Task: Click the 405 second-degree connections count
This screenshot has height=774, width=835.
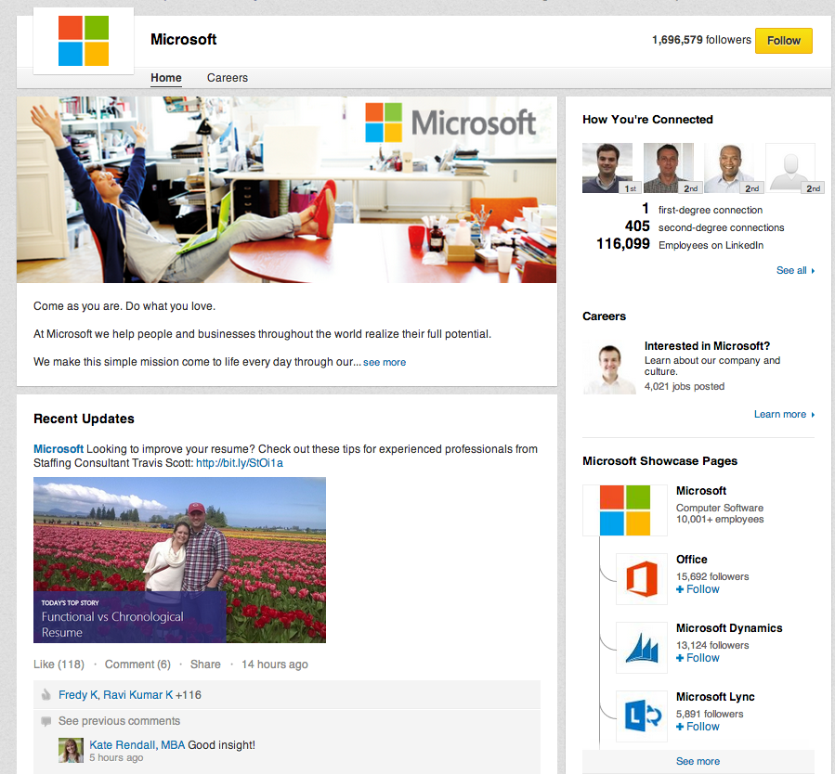Action: pos(637,226)
